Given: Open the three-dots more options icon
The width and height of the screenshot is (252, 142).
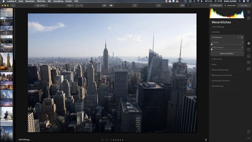Looking at the screenshot, I should pyautogui.click(x=248, y=138).
